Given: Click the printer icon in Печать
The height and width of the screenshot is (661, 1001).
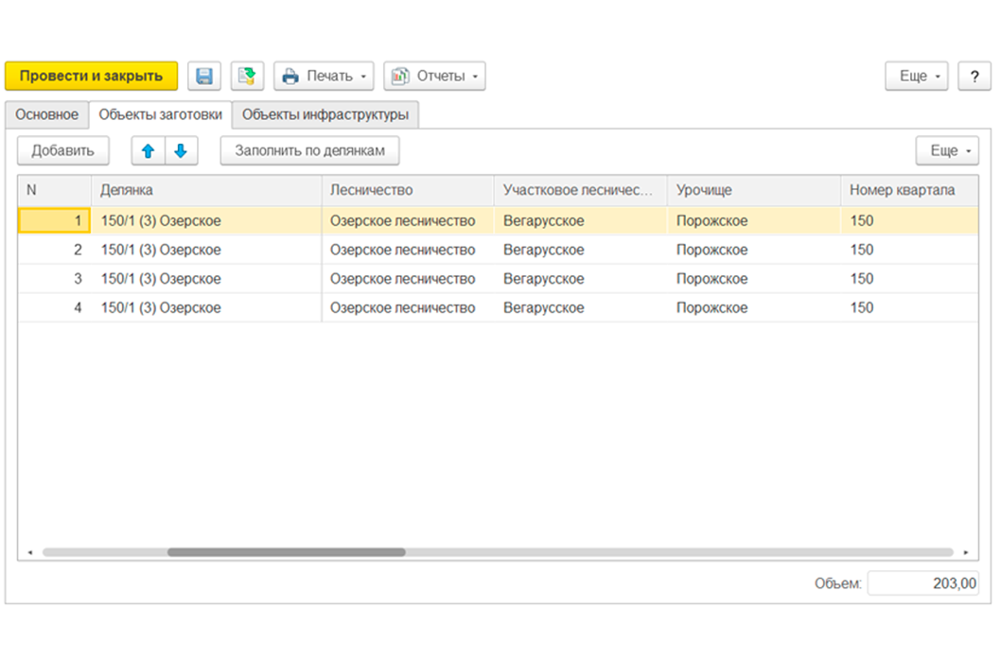Looking at the screenshot, I should click(290, 76).
